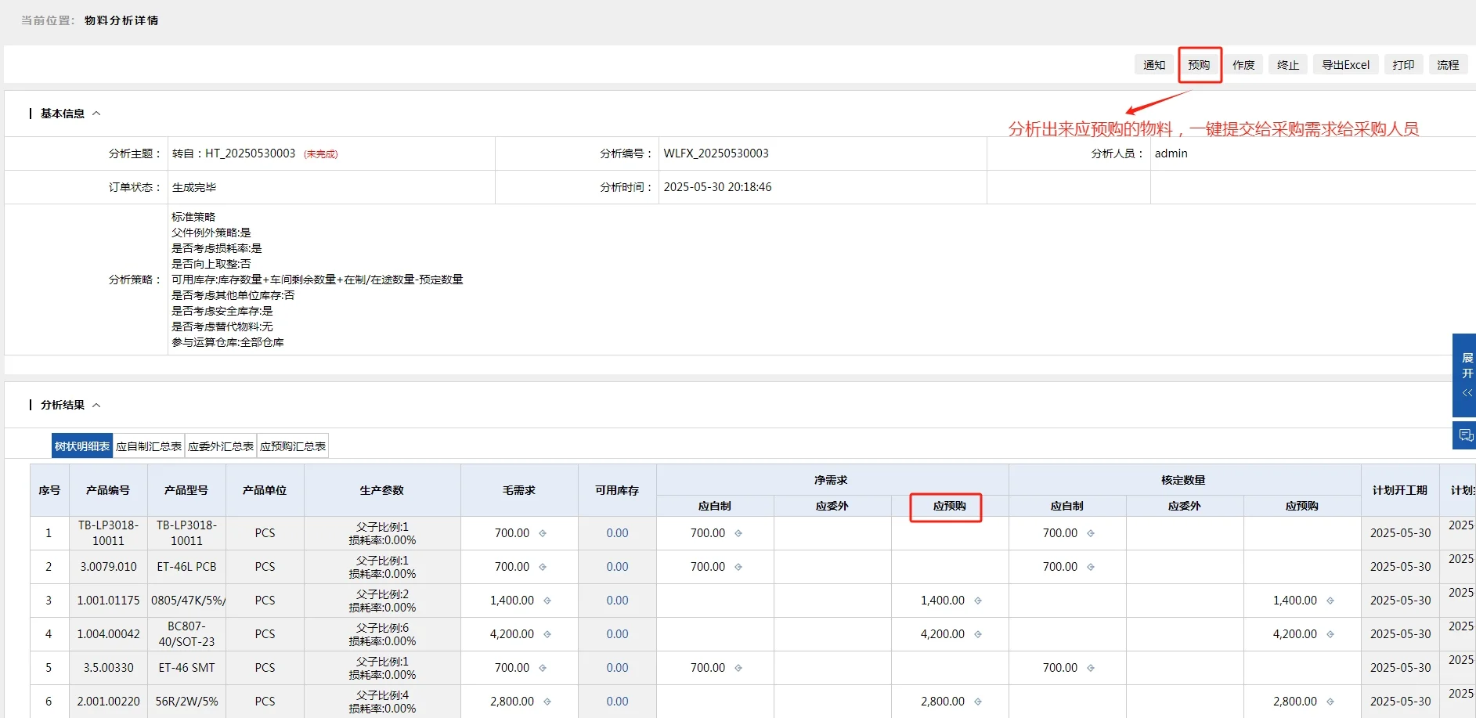1476x718 pixels.
Task: Click 核定数量 应预购 icon in 1.004.00042 row
Action: (x=1330, y=634)
